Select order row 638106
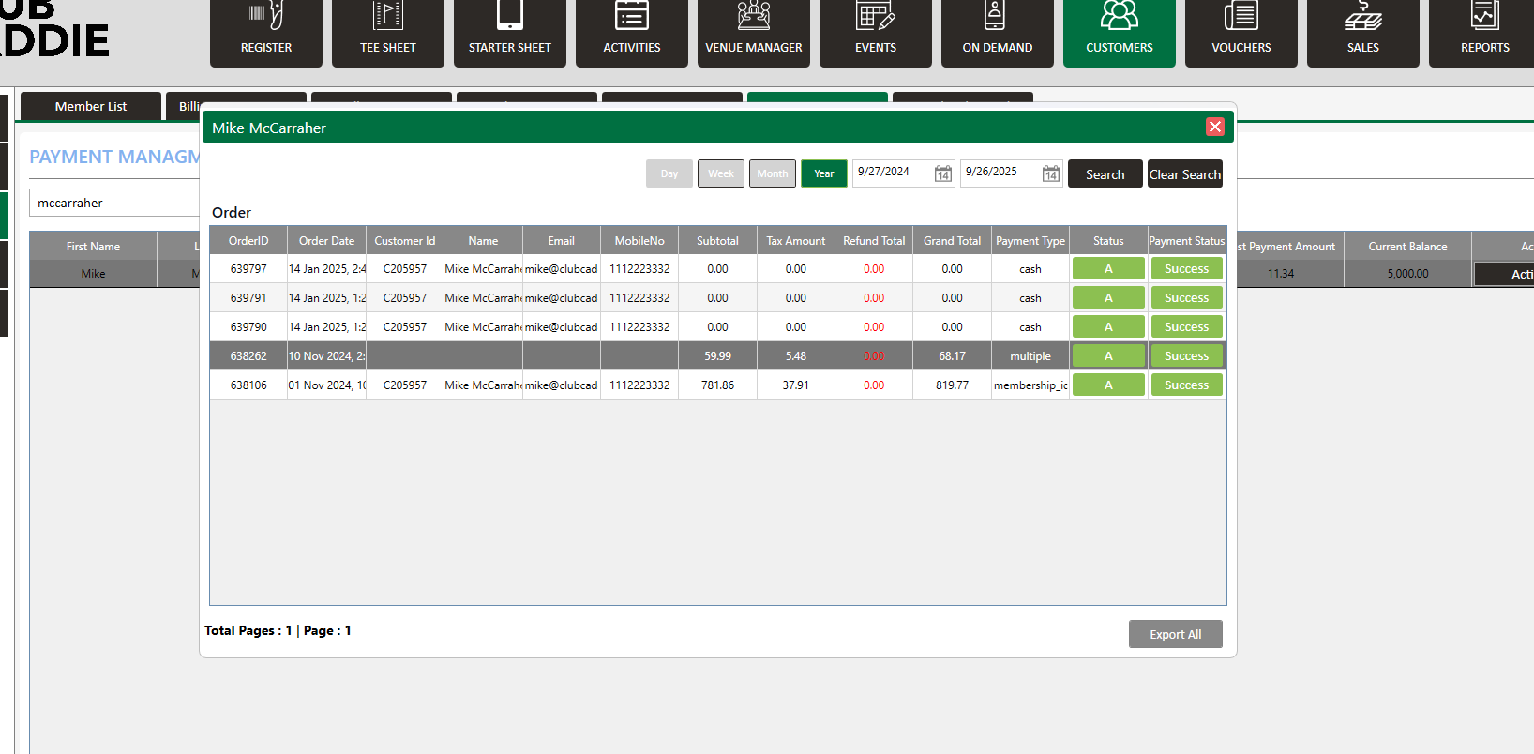1534x754 pixels. [248, 385]
